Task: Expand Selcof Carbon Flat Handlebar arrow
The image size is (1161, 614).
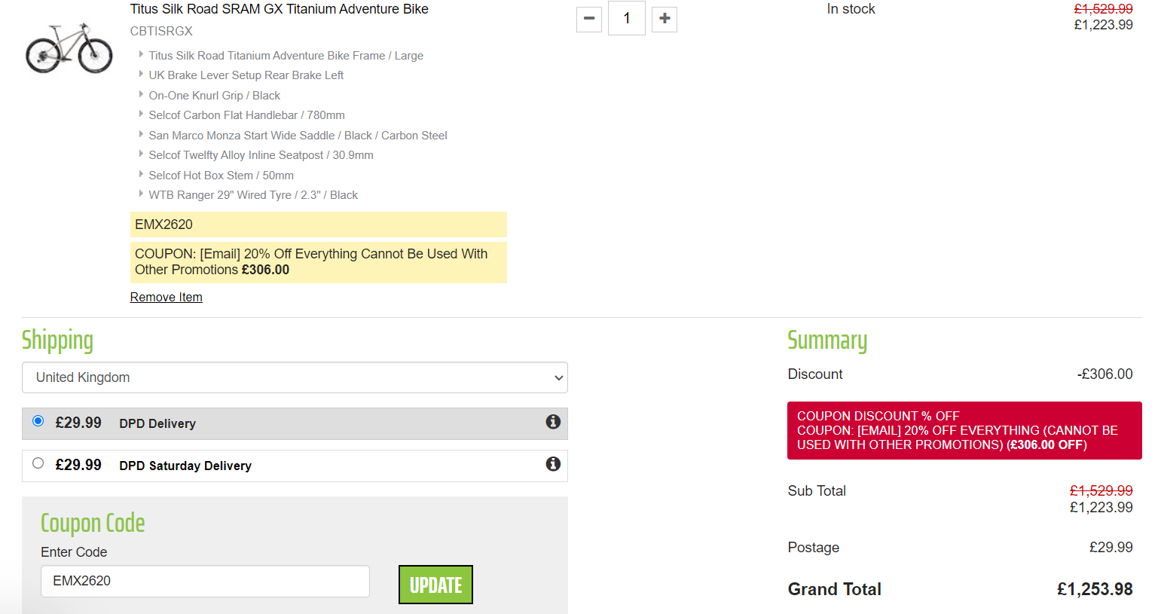Action: tap(141, 114)
